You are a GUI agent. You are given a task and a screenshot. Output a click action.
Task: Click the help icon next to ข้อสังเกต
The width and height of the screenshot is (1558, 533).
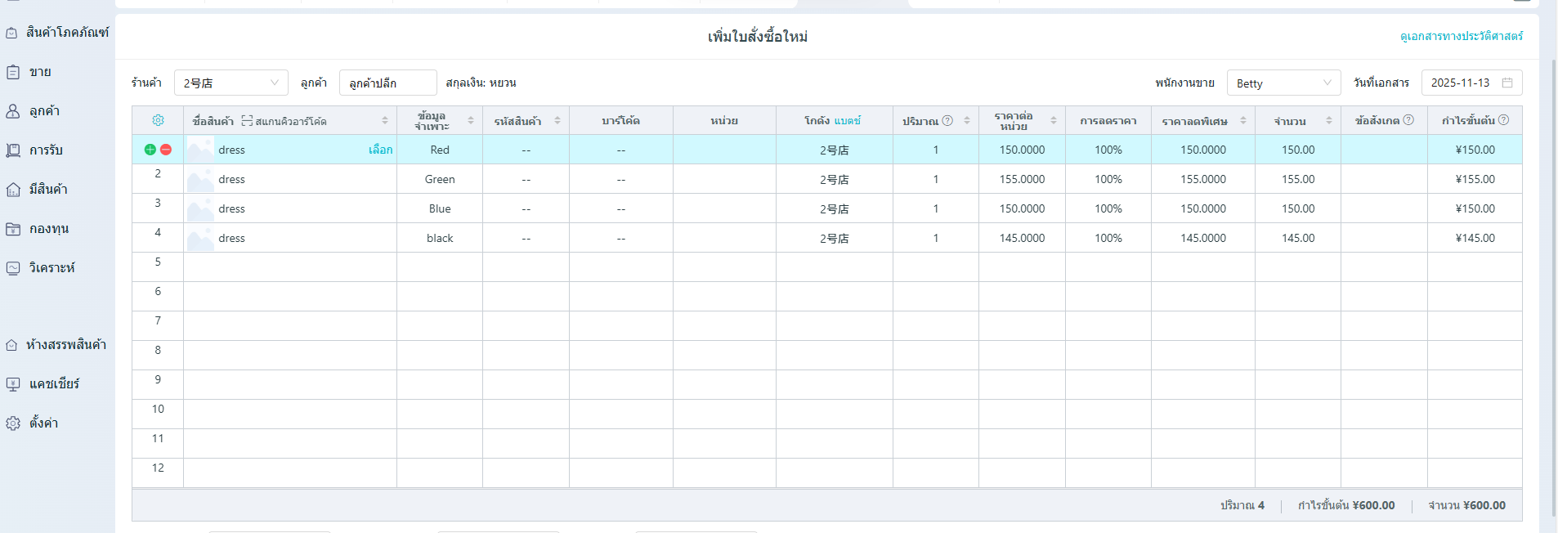[1408, 120]
